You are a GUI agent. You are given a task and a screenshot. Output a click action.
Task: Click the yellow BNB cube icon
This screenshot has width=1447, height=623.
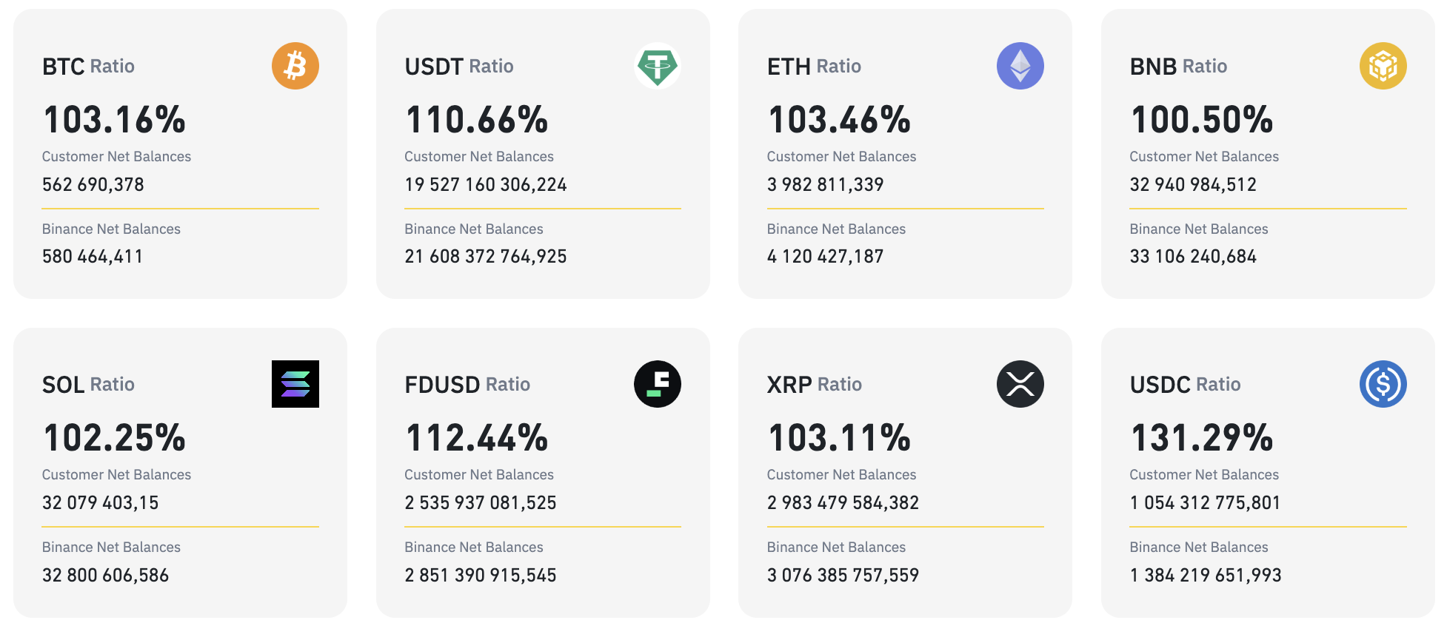pos(1383,66)
